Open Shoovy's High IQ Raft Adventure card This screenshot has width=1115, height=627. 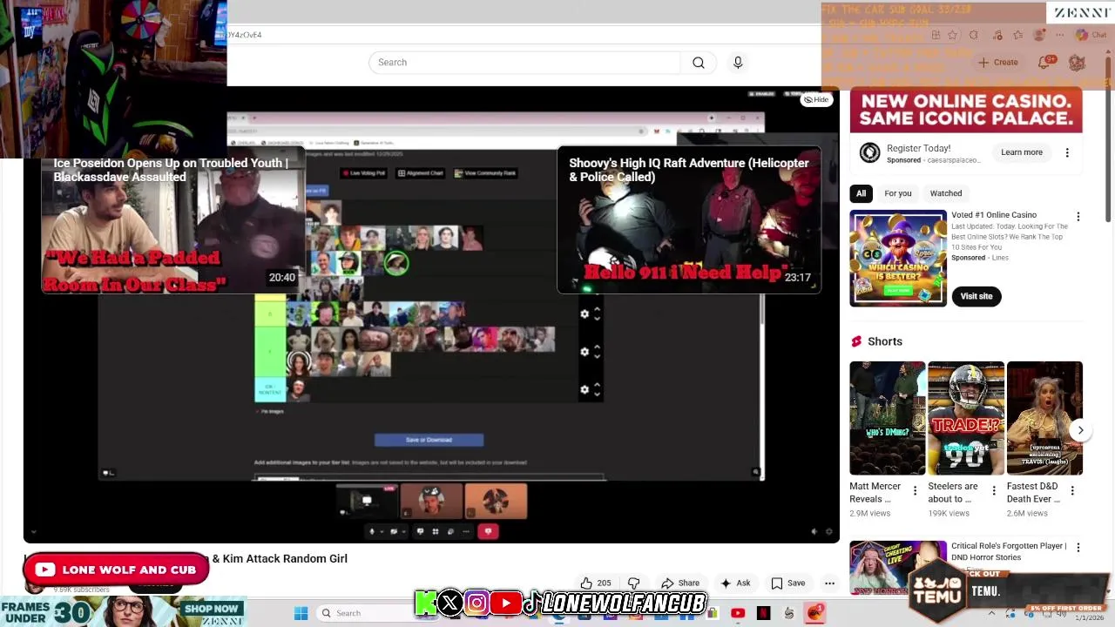(689, 220)
